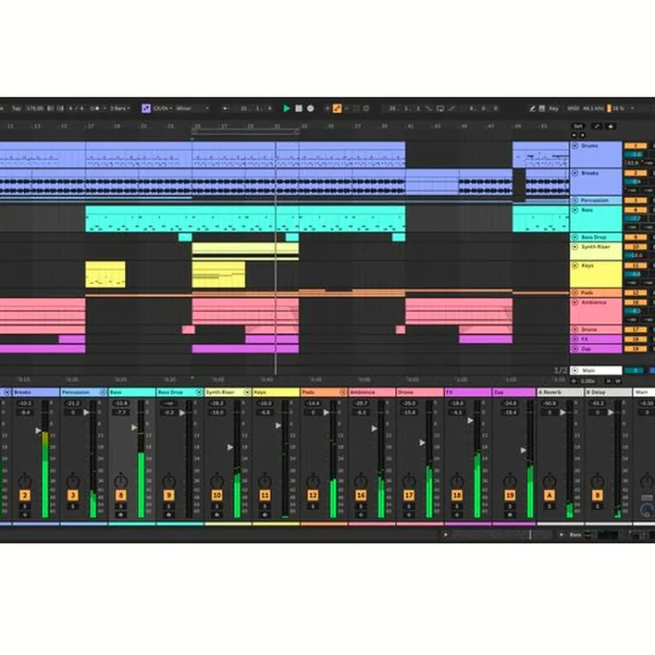Toggle track activator 10 on Synth Riser channel
655x655 pixels.
coord(216,496)
